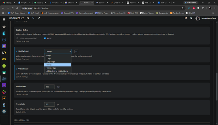The height and width of the screenshot is (125, 218).
Task: Choose 4K (limited to 1080p High) option
Action: (58, 71)
